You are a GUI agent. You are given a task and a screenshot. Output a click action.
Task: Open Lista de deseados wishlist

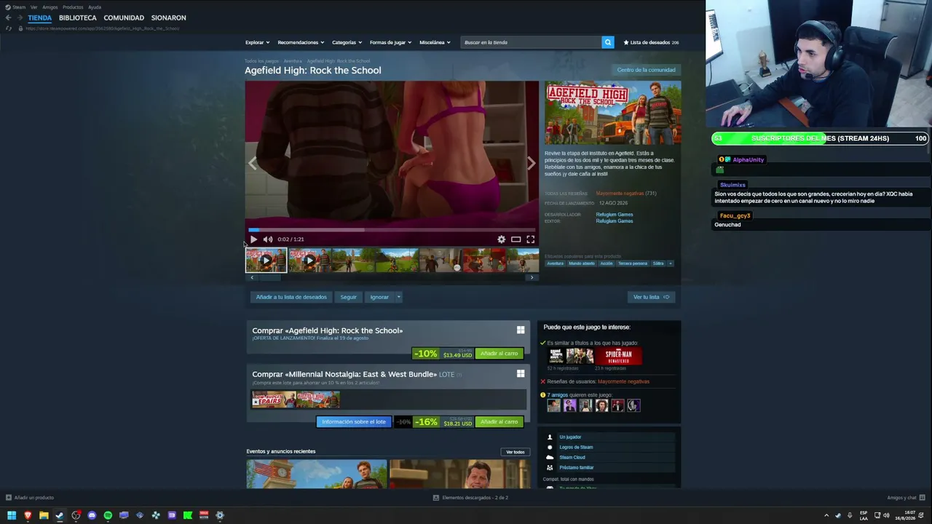pyautogui.click(x=652, y=42)
